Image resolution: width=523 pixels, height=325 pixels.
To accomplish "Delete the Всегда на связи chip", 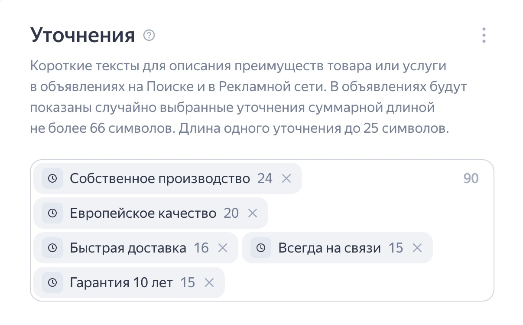I will tap(417, 248).
